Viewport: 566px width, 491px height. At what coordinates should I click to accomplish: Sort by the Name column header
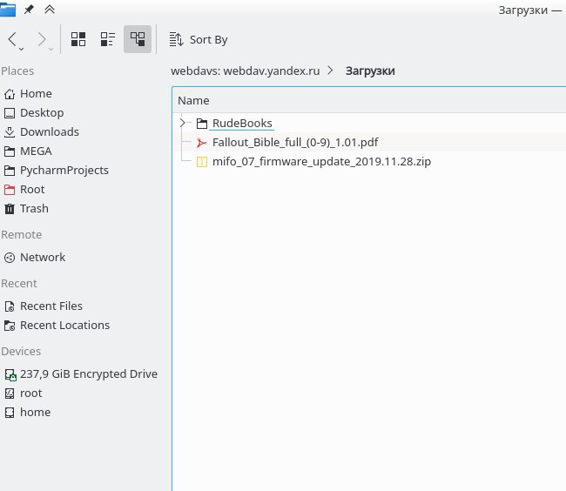(x=193, y=100)
